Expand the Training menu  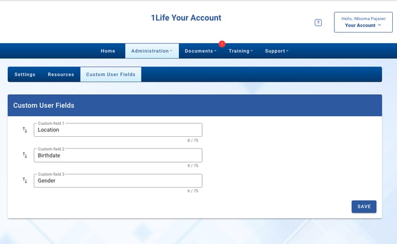[x=241, y=51]
